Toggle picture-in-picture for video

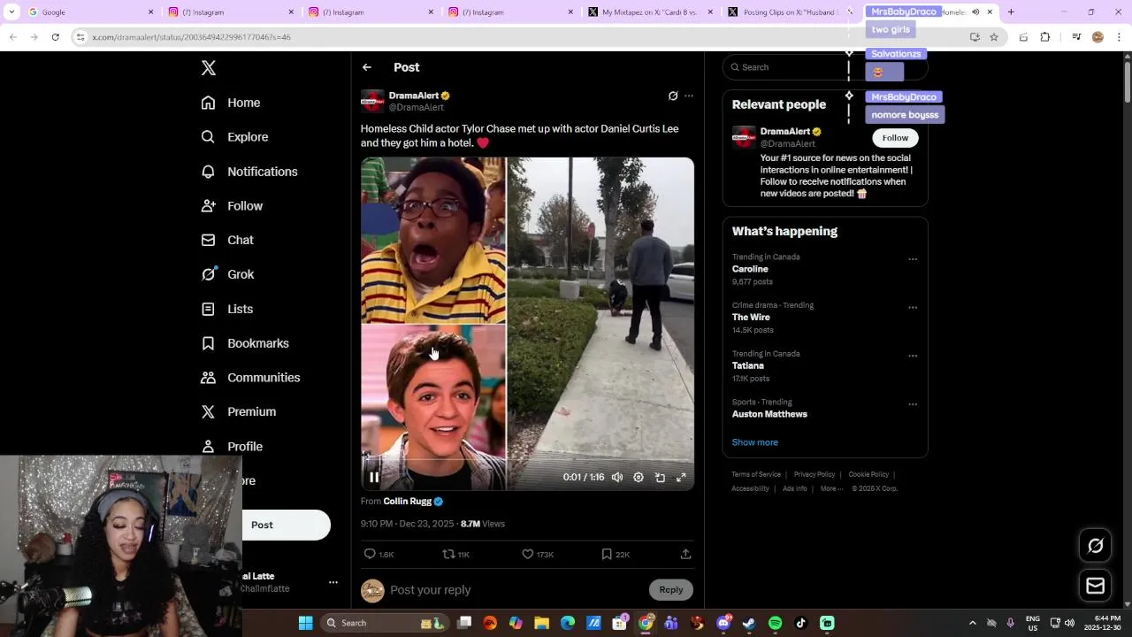(660, 478)
